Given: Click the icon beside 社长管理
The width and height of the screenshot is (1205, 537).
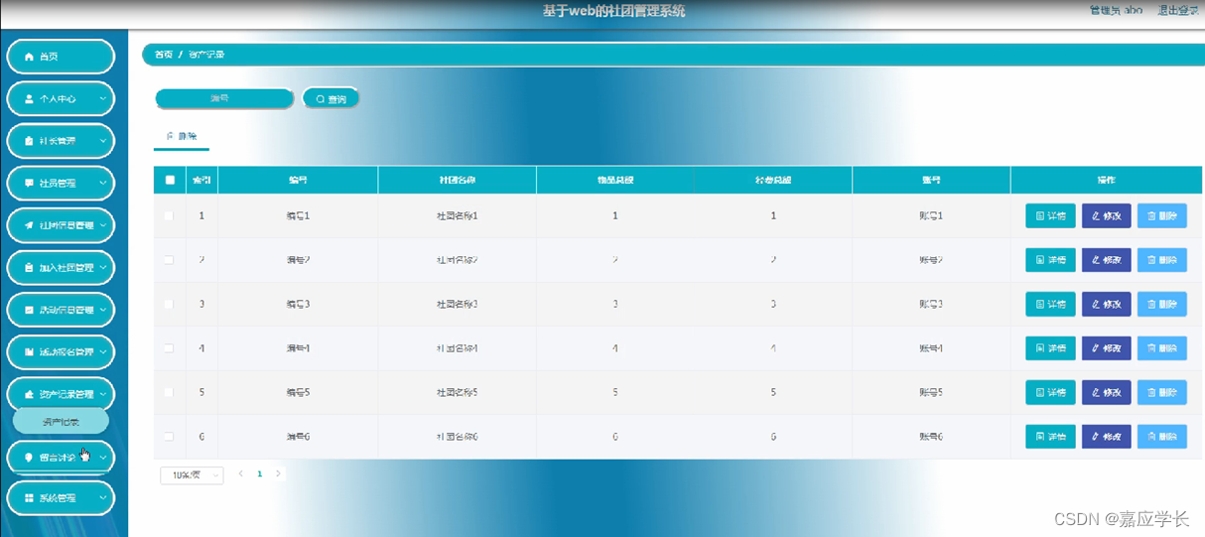Looking at the screenshot, I should coord(29,141).
